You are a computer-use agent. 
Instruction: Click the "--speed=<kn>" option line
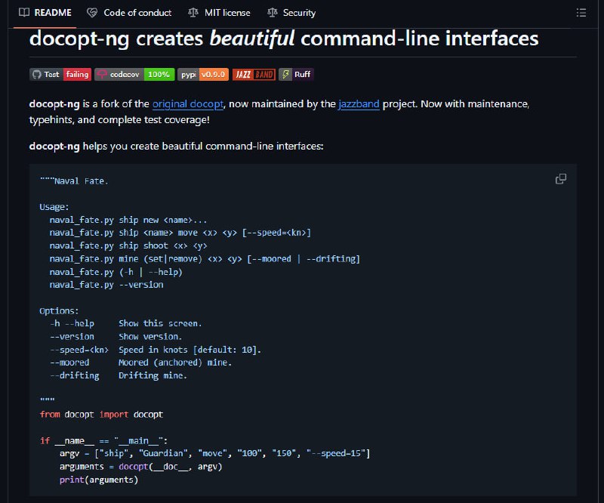tap(156, 350)
